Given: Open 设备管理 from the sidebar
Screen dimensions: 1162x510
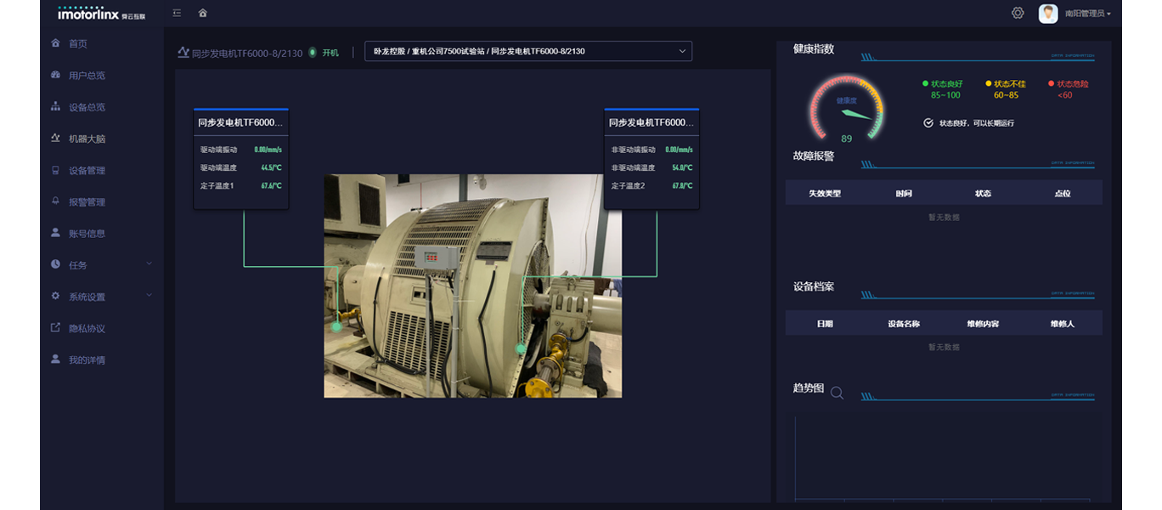Looking at the screenshot, I should point(87,171).
